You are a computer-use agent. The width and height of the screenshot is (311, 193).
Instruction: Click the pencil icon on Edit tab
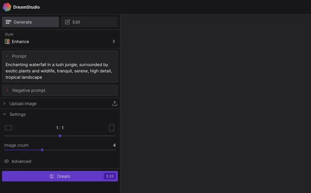(x=67, y=22)
